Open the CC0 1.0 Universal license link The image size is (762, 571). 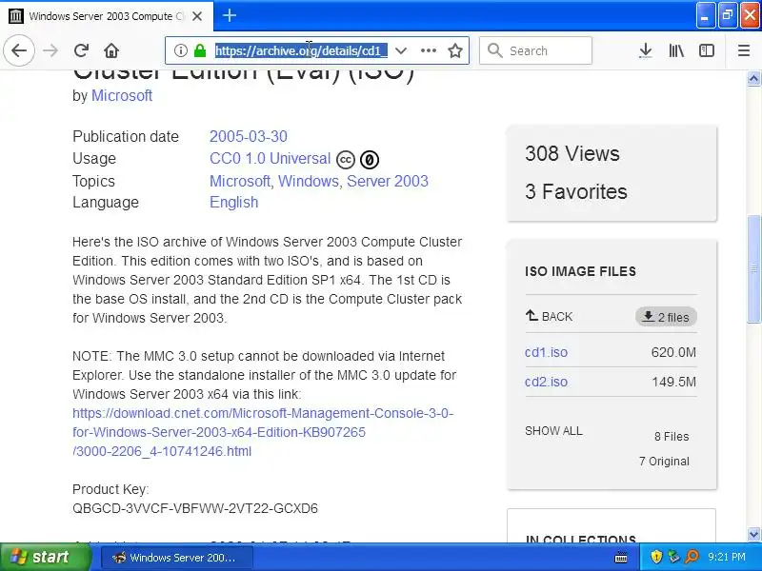click(270, 159)
